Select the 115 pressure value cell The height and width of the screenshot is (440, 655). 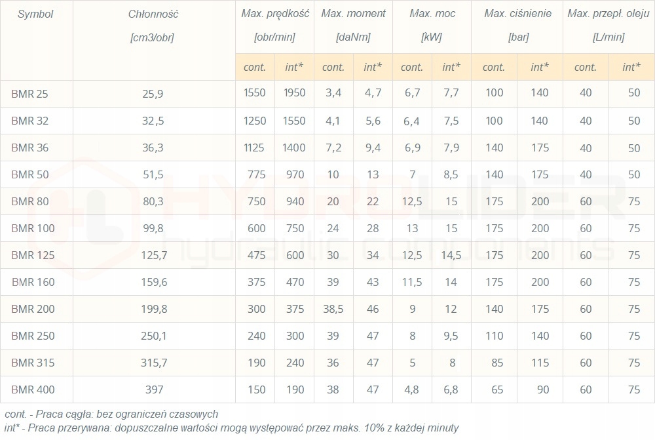tap(540, 363)
